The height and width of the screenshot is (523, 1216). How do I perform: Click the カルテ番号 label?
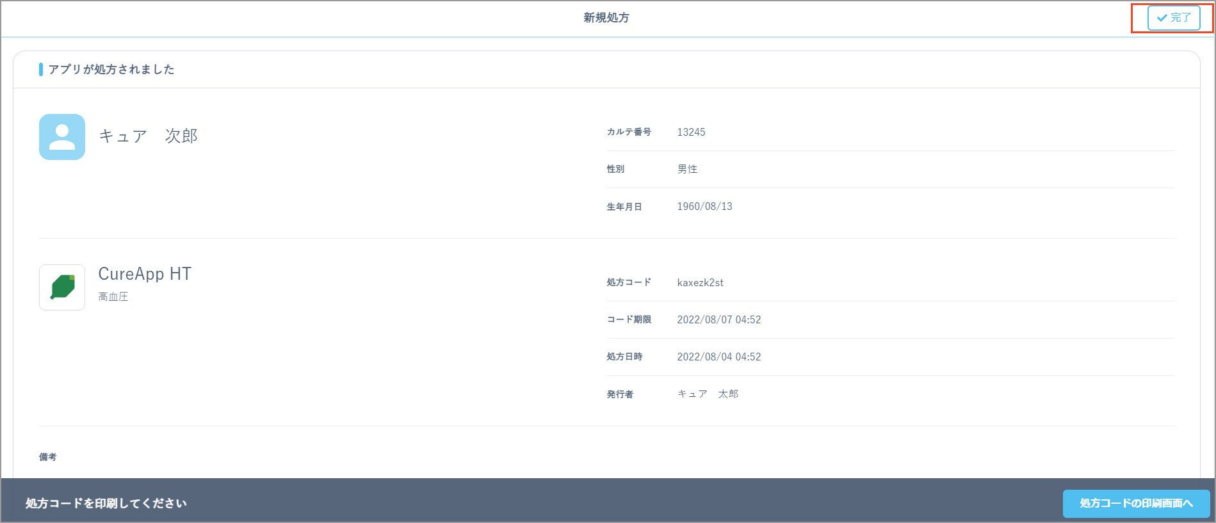coord(629,132)
